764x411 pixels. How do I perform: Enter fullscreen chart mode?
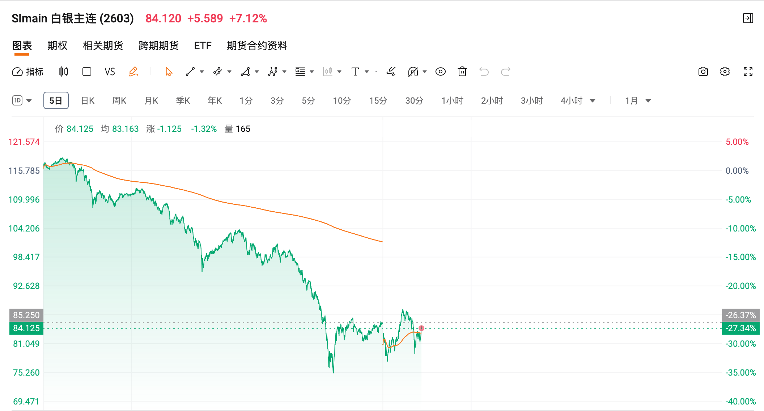(748, 72)
